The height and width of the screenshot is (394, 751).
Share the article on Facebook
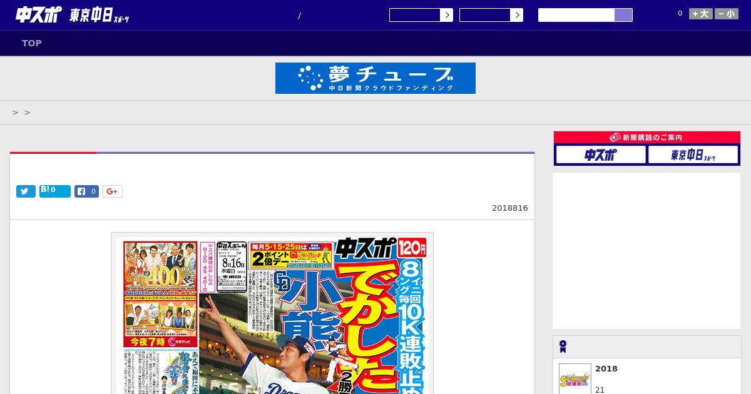pyautogui.click(x=87, y=191)
